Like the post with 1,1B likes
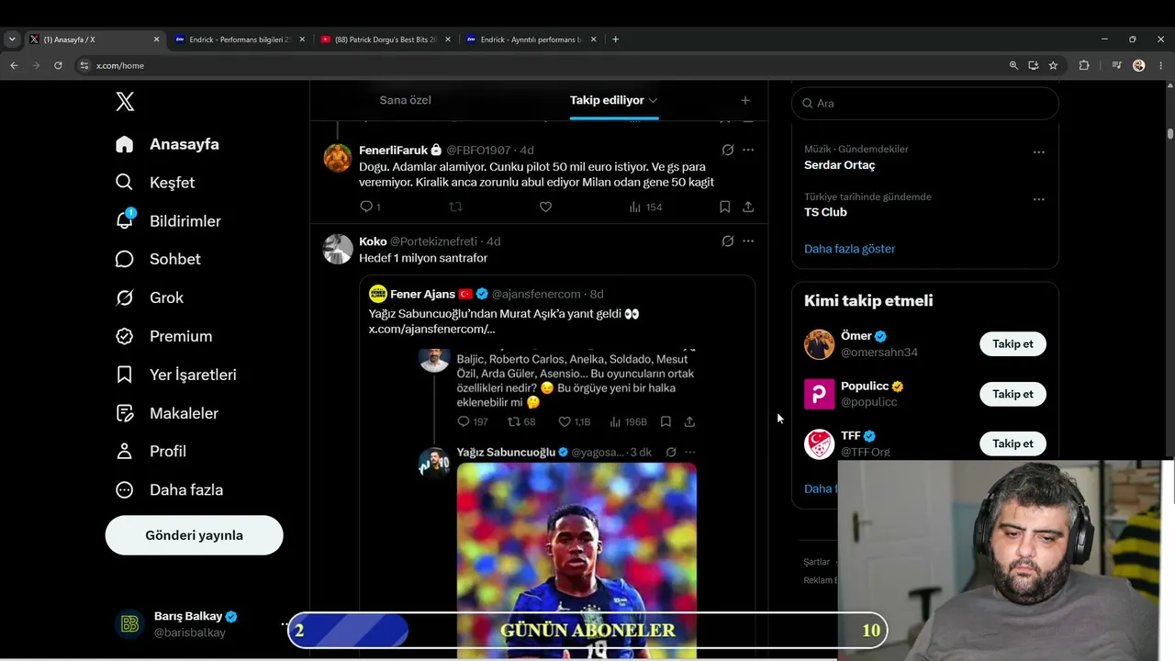Image resolution: width=1175 pixels, height=661 pixels. (575, 421)
